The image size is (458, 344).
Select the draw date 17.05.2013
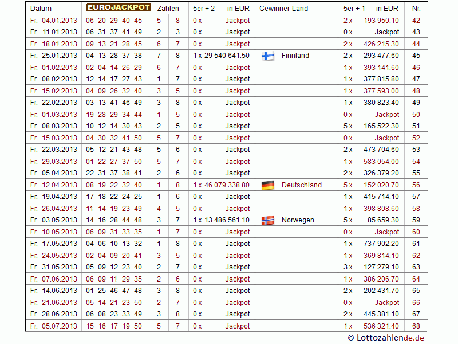coord(60,244)
